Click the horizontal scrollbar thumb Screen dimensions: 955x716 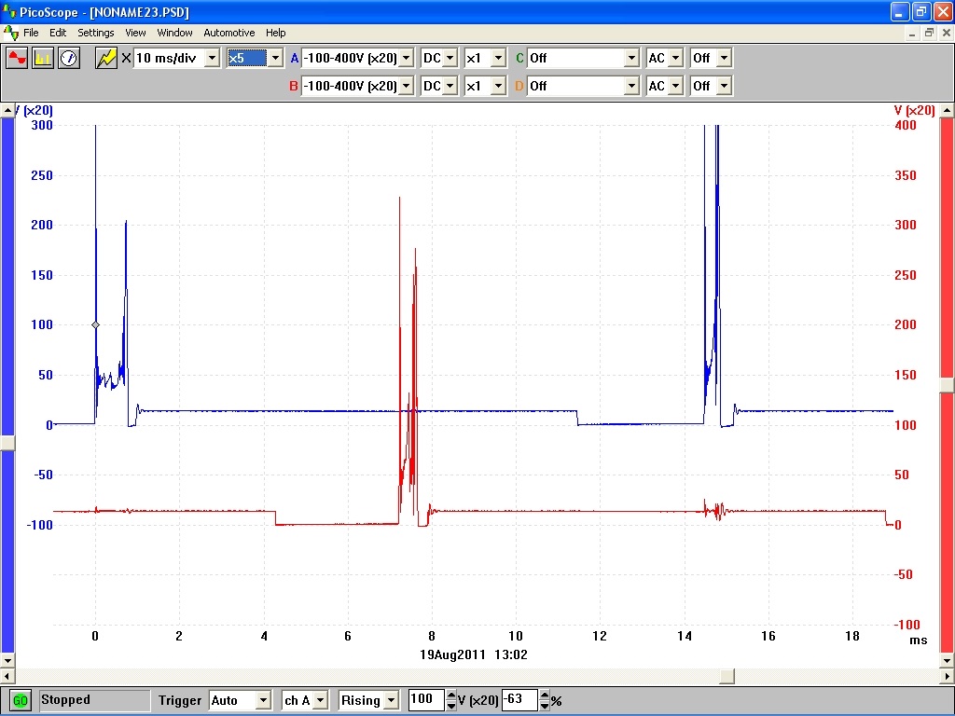727,676
